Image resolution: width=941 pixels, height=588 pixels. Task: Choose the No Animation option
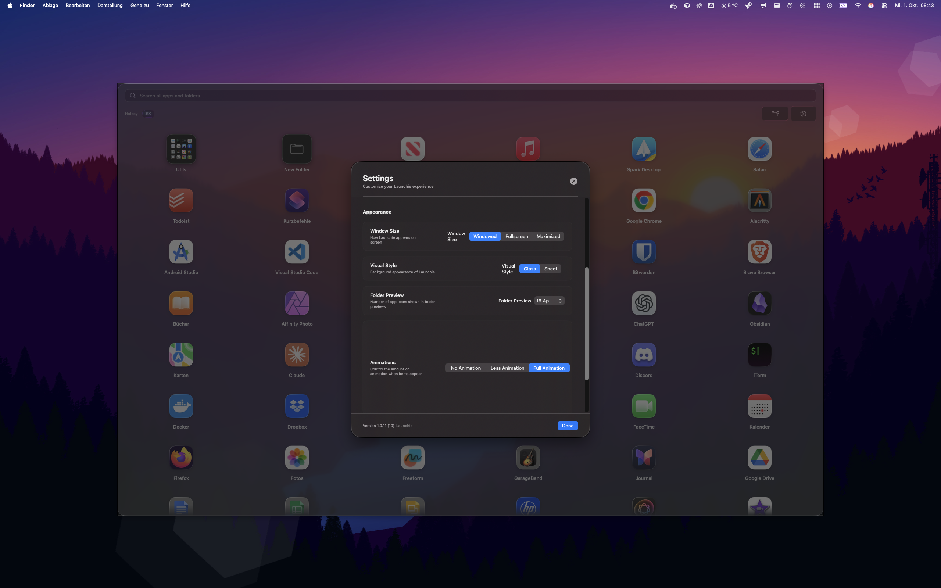(465, 368)
